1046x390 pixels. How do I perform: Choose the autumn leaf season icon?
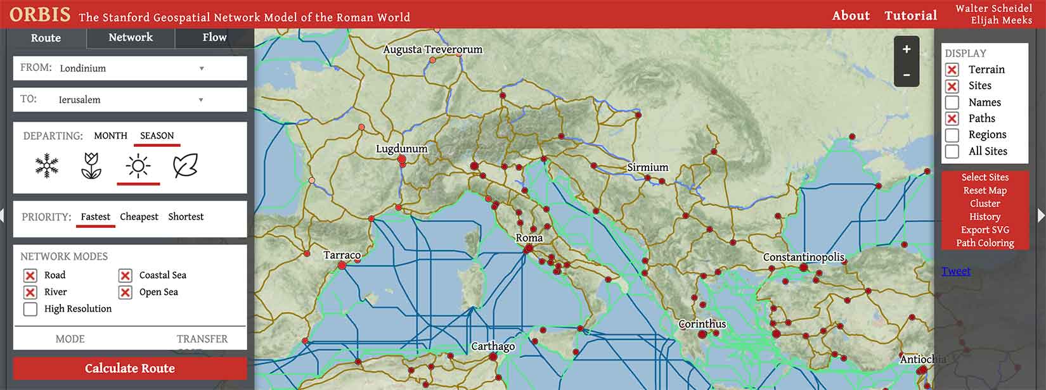tap(185, 166)
